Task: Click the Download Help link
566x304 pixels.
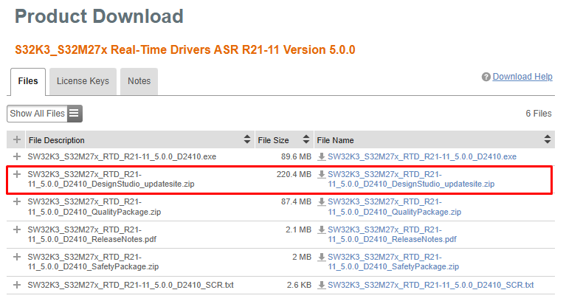Action: click(522, 77)
